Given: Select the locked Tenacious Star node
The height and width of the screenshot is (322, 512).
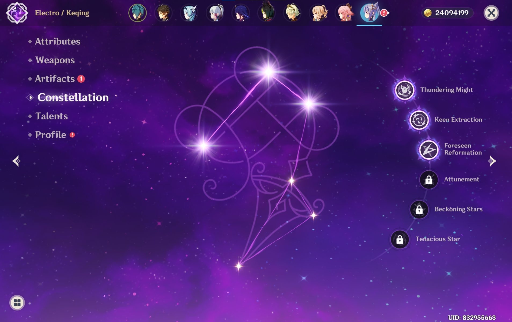Looking at the screenshot, I should [400, 239].
